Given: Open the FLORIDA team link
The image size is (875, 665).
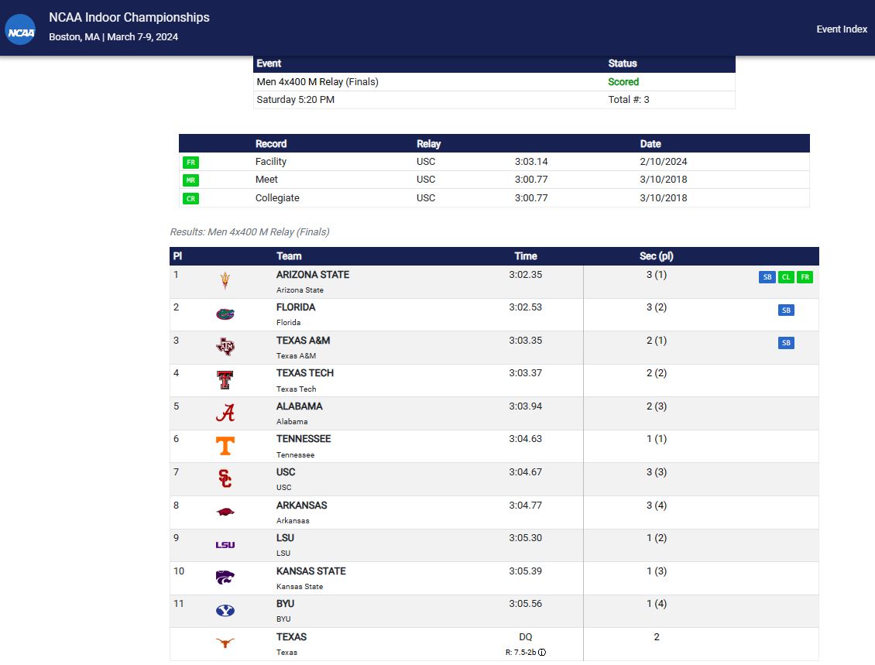Looking at the screenshot, I should point(296,307).
